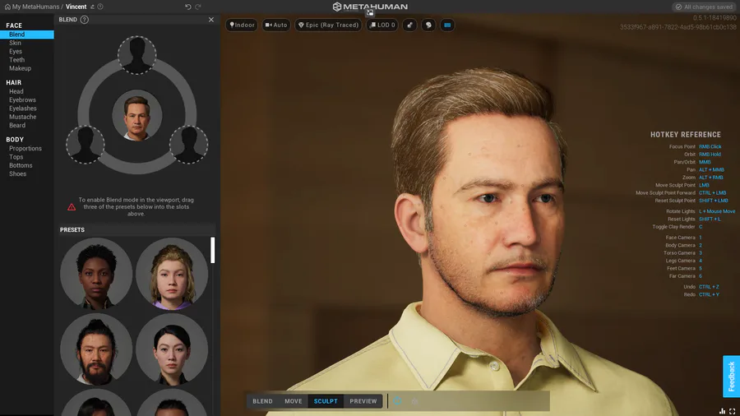Switch viewport to PREVIEW mode
Image resolution: width=740 pixels, height=416 pixels.
363,401
